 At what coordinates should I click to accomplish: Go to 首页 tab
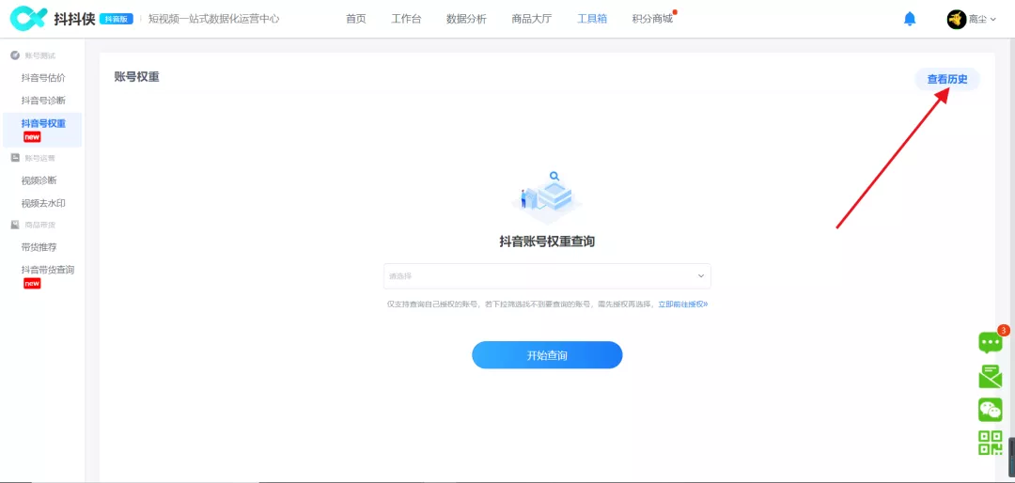tap(356, 19)
